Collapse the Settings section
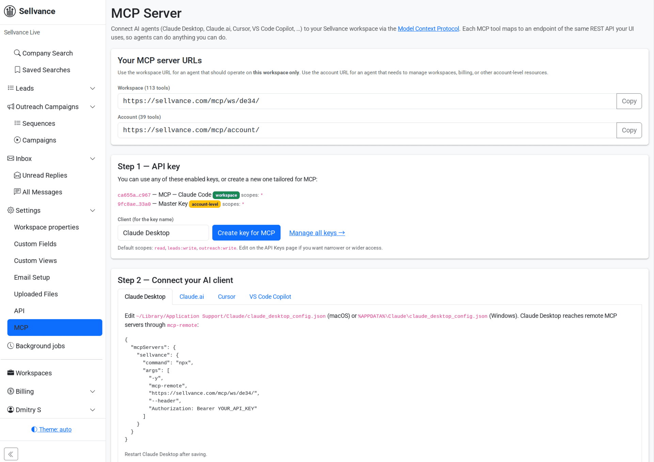This screenshot has width=654, height=462. pyautogui.click(x=93, y=210)
